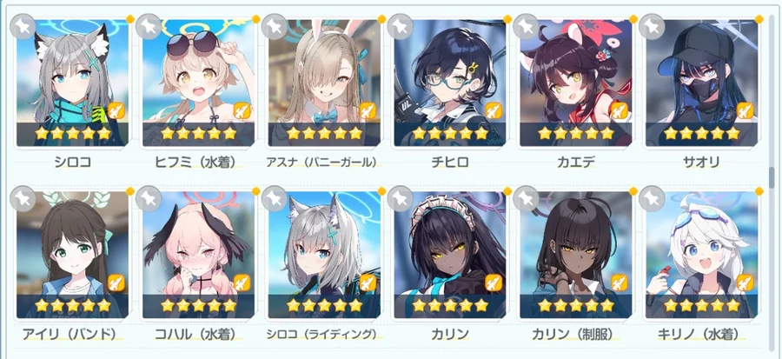The height and width of the screenshot is (359, 782).
Task: Click the pin star icon on アイリ（バンド） card
Action: point(23,198)
